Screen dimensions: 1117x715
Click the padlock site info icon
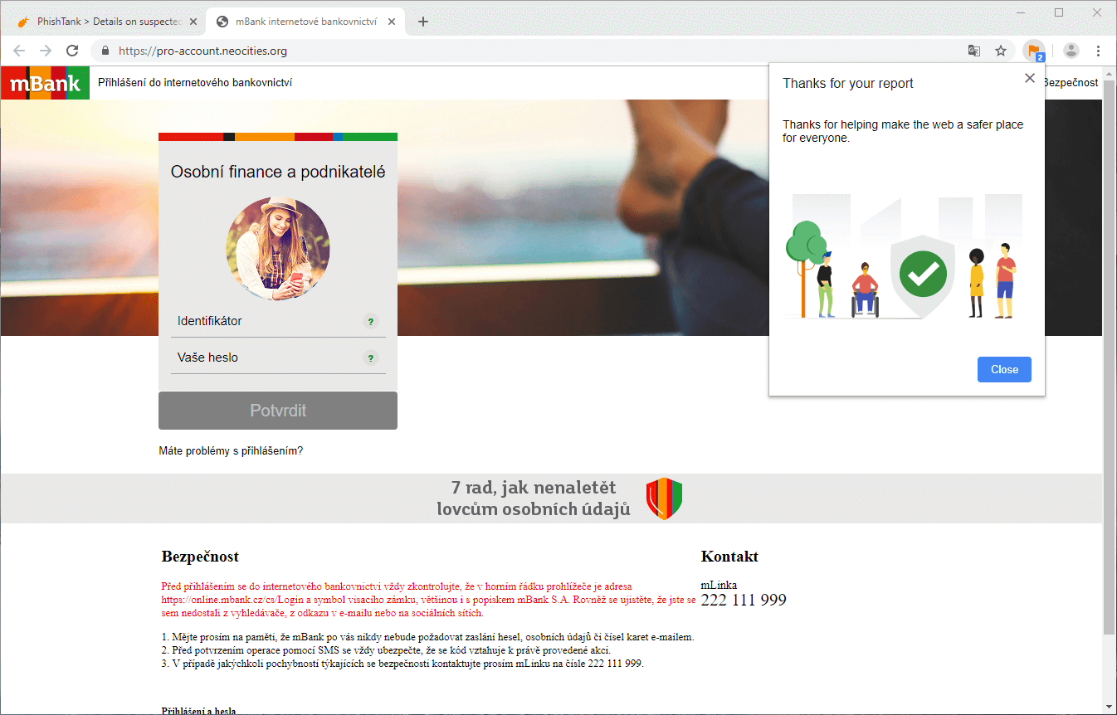pos(105,51)
